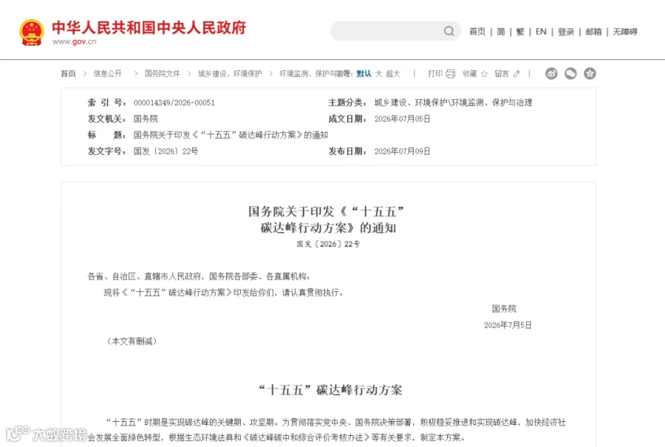665x447 pixels.
Task: Click the 打印 print label
Action: pos(435,73)
